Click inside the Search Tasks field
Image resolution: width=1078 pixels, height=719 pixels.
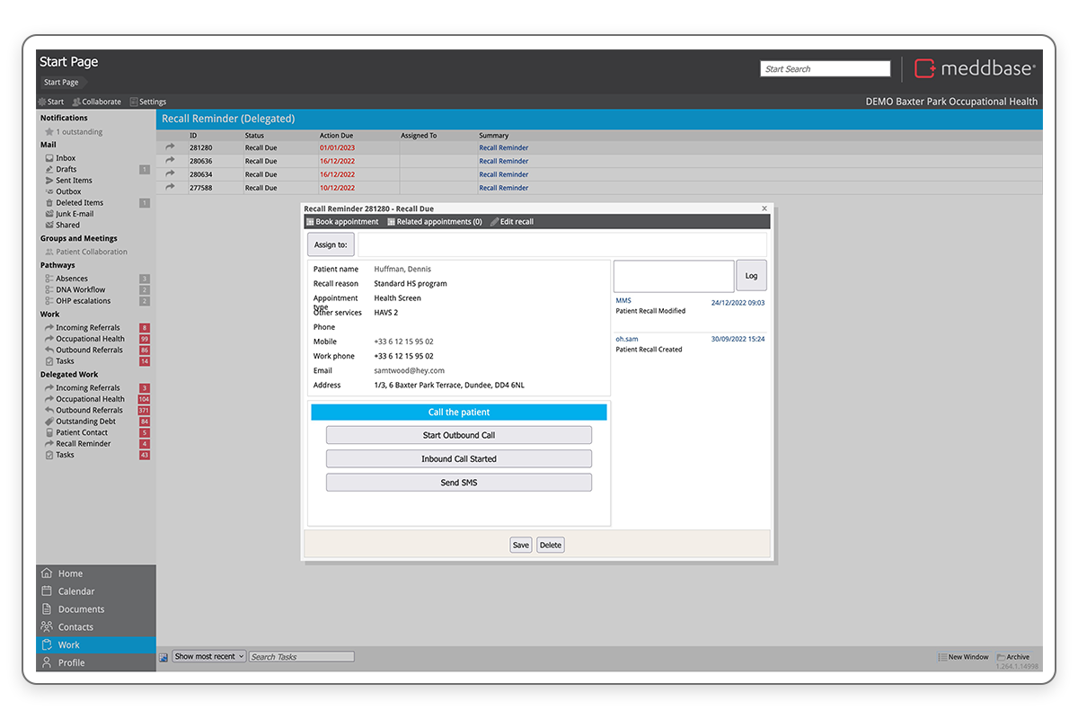tap(301, 656)
